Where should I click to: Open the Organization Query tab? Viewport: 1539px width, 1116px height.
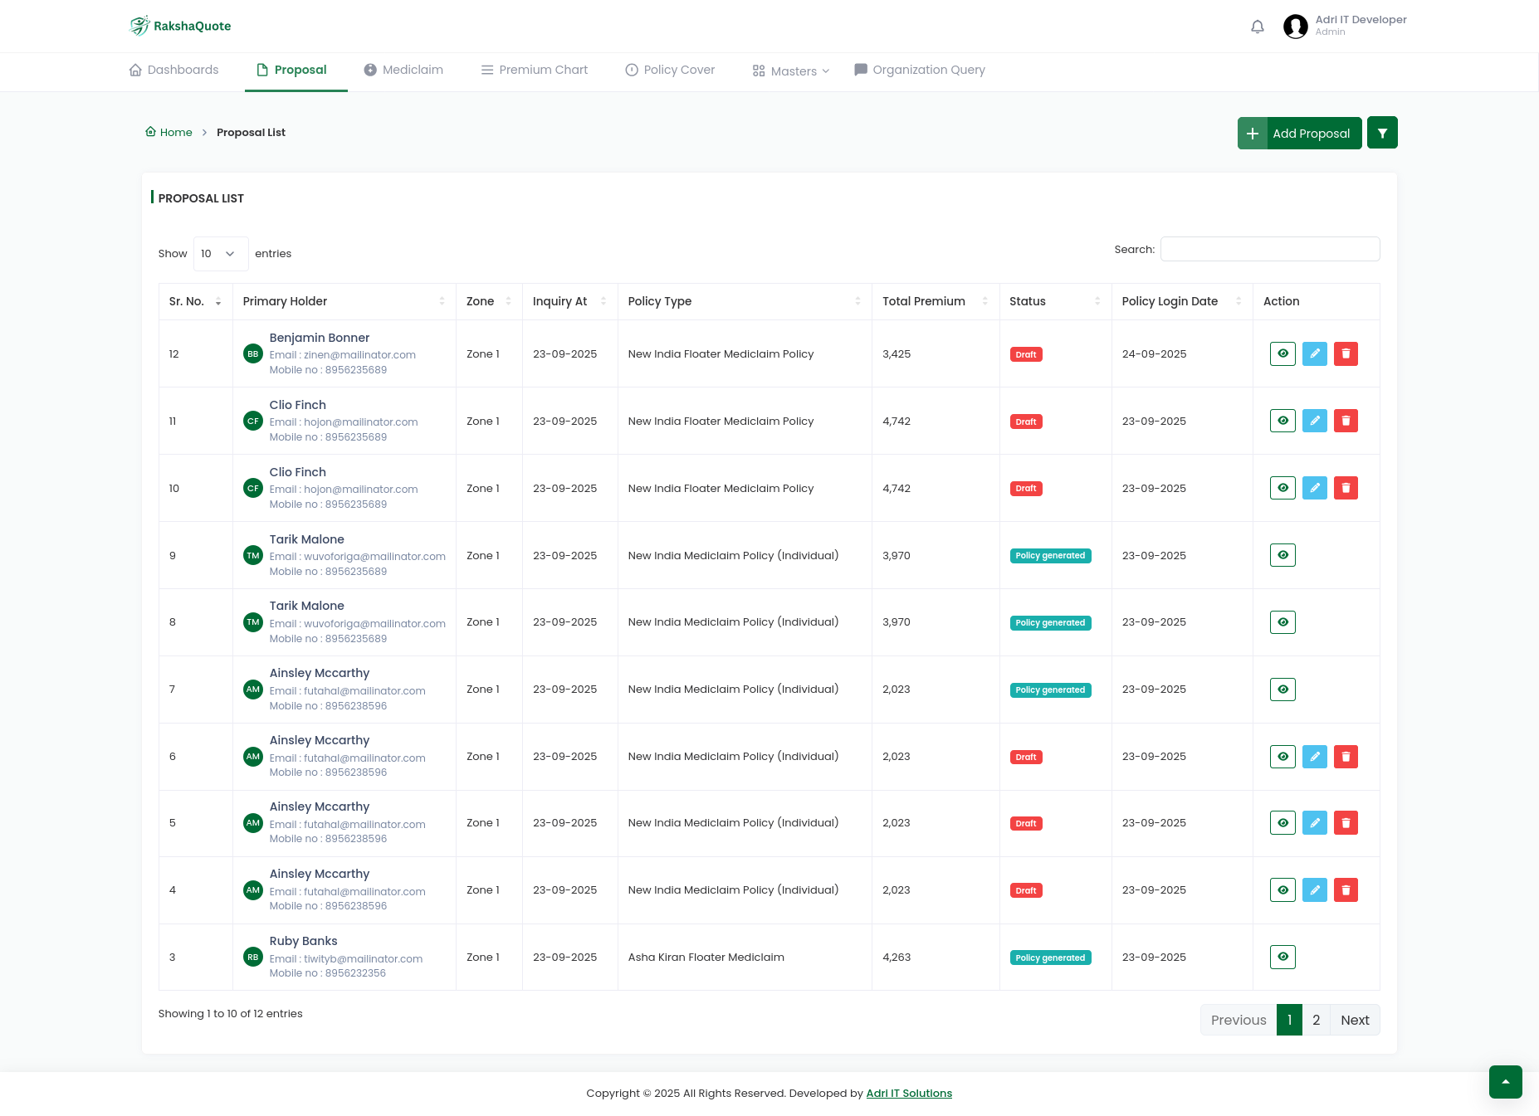(920, 70)
